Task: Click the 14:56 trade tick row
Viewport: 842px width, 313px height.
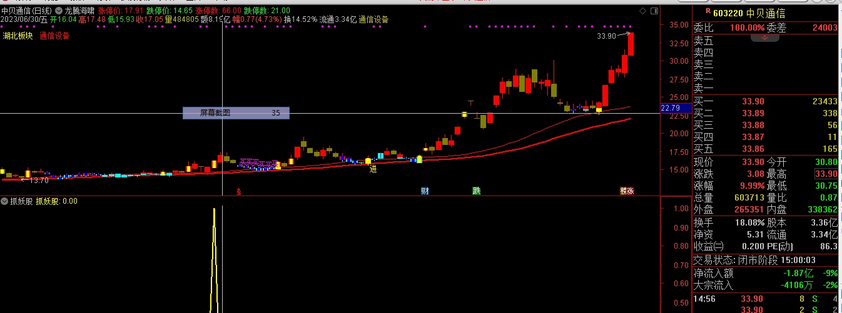Action: pyautogui.click(x=766, y=299)
